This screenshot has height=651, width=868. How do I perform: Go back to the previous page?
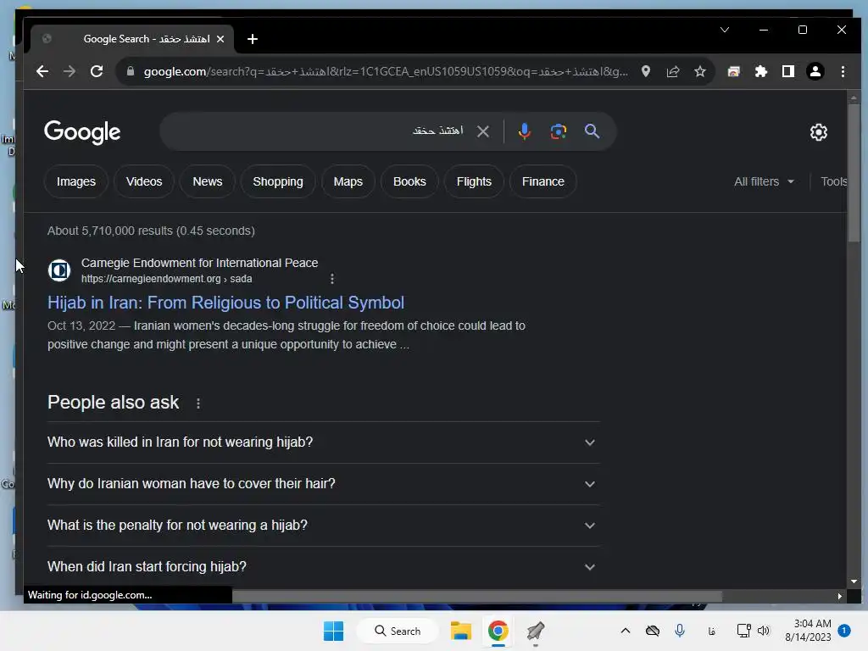pyautogui.click(x=42, y=71)
